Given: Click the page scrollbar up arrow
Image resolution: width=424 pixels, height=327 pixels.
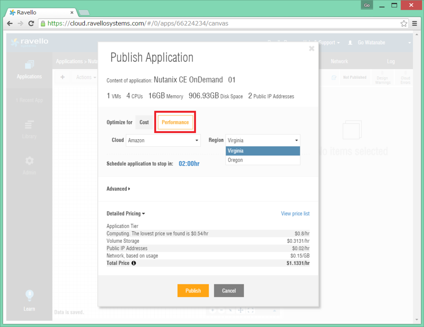Looking at the screenshot, I should coord(417,35).
